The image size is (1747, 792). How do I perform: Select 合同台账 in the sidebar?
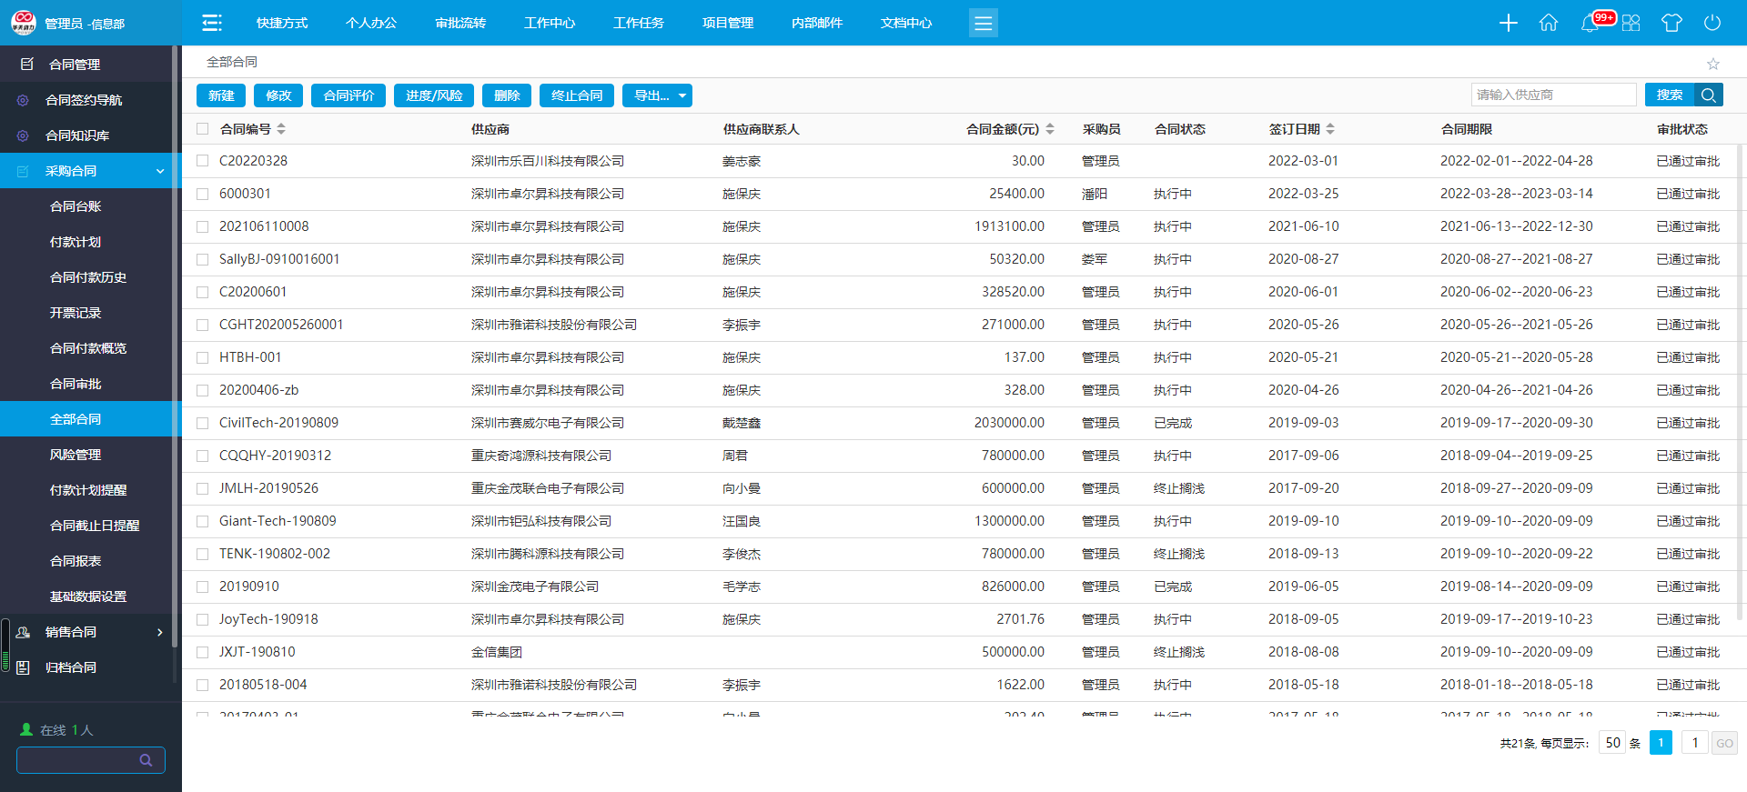pos(76,206)
